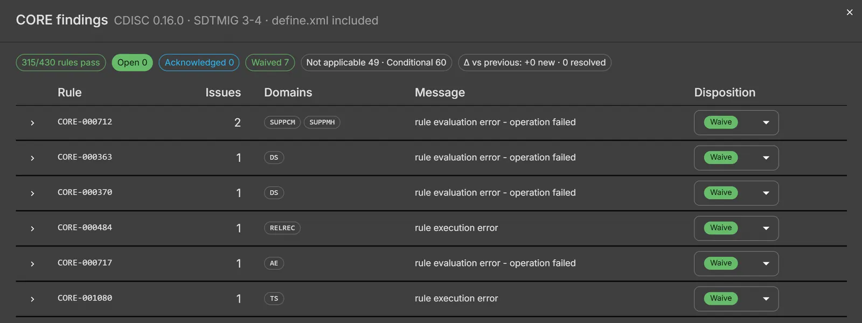Click rule ID CORE-000484
The width and height of the screenshot is (862, 323).
click(x=85, y=227)
